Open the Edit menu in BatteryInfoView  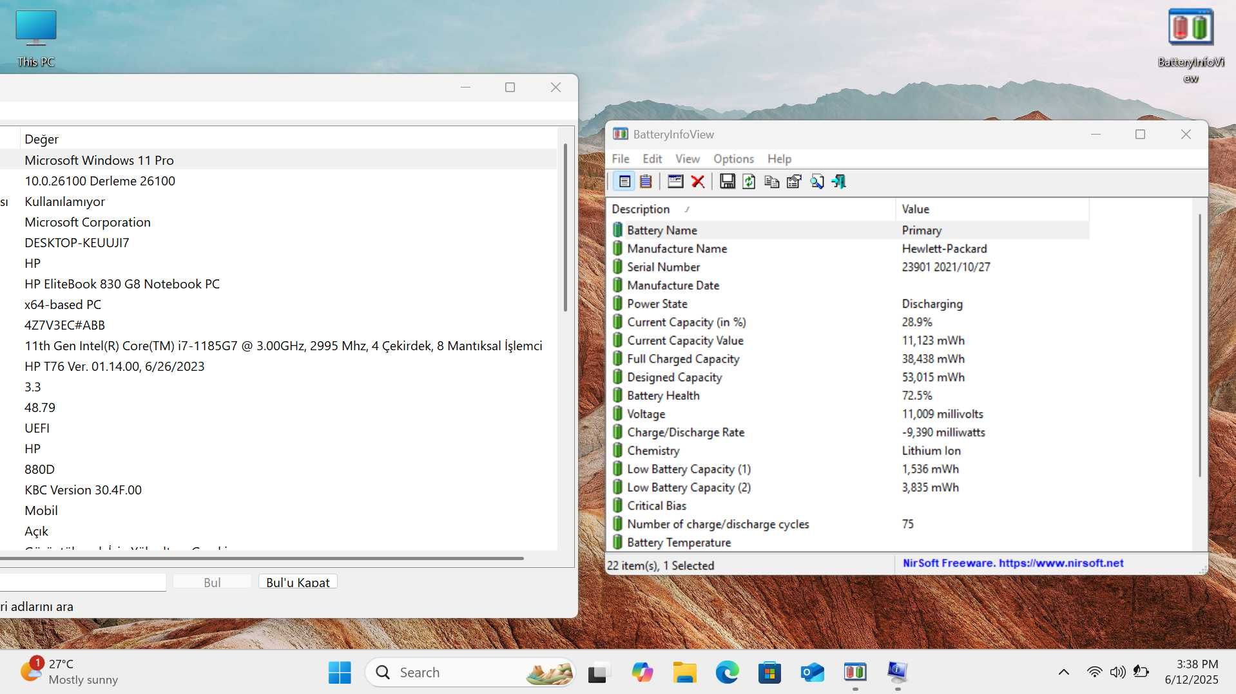[x=652, y=159]
